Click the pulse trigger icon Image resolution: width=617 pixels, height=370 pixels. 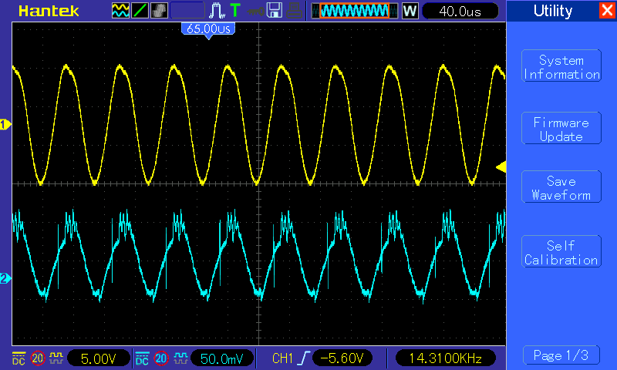point(217,11)
